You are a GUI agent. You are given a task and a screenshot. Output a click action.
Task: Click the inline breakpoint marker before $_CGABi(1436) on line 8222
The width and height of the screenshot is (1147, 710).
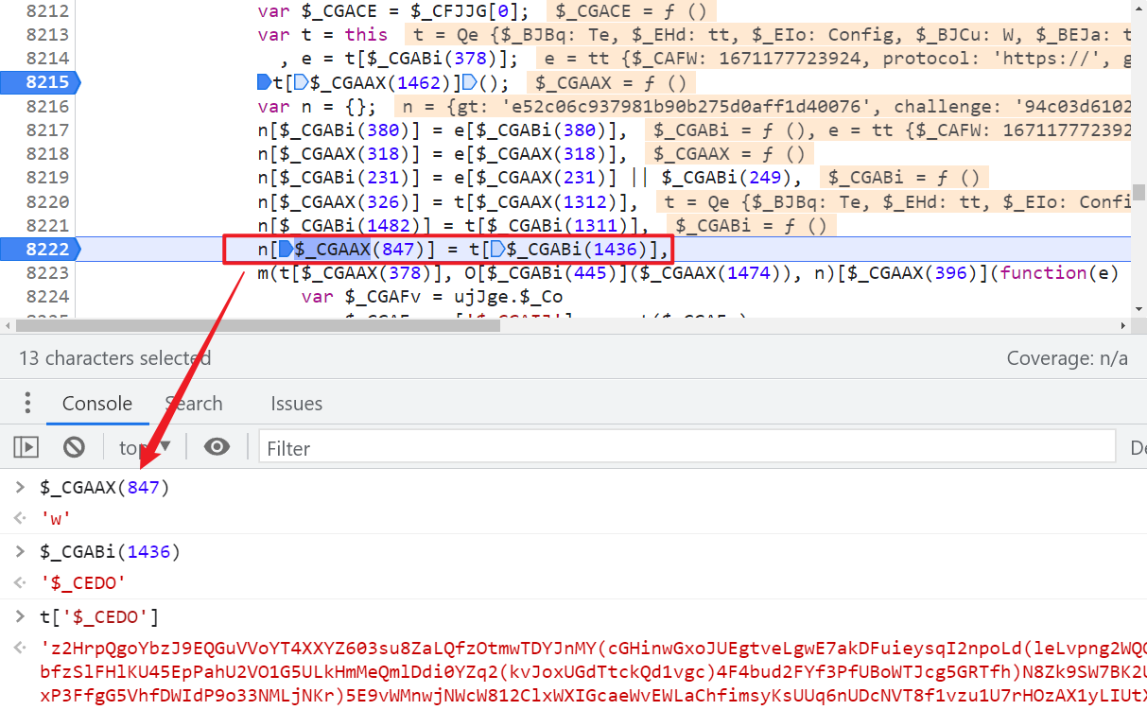[x=496, y=250]
